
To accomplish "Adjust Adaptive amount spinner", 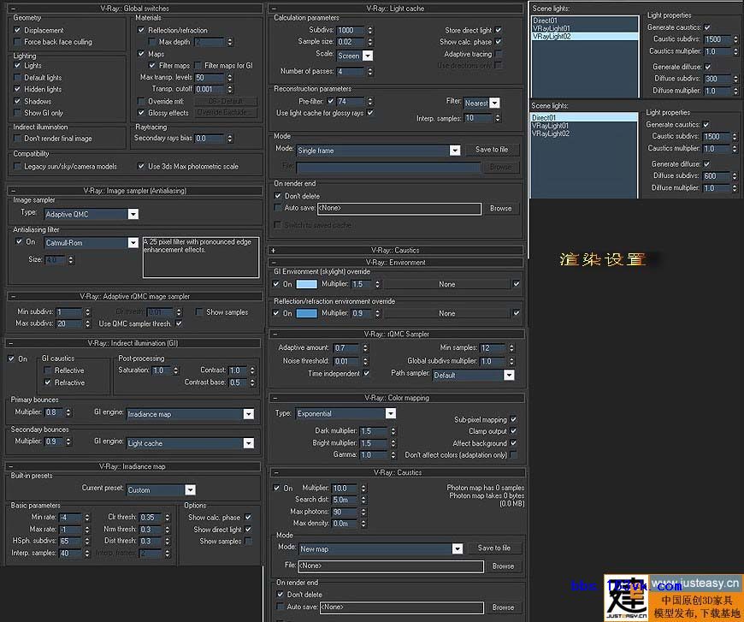I will [365, 348].
